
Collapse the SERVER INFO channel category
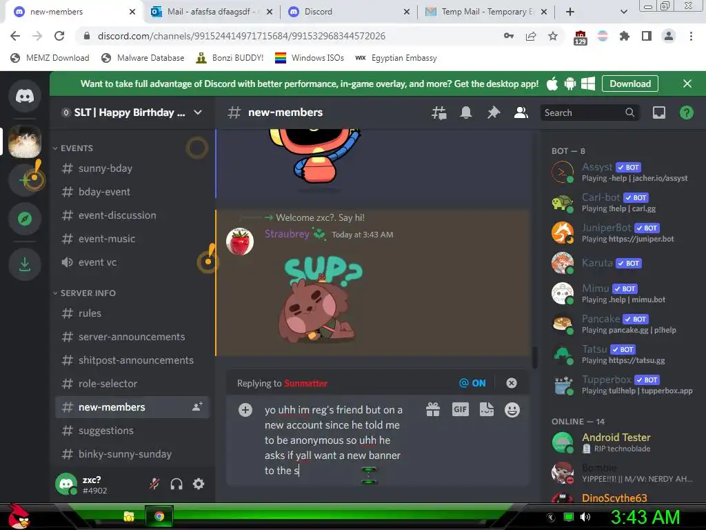(x=84, y=293)
